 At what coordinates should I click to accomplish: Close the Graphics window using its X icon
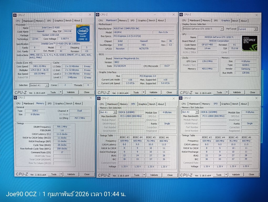point(256,15)
